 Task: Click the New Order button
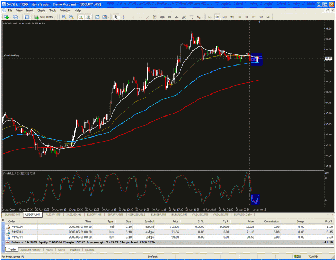44,17
